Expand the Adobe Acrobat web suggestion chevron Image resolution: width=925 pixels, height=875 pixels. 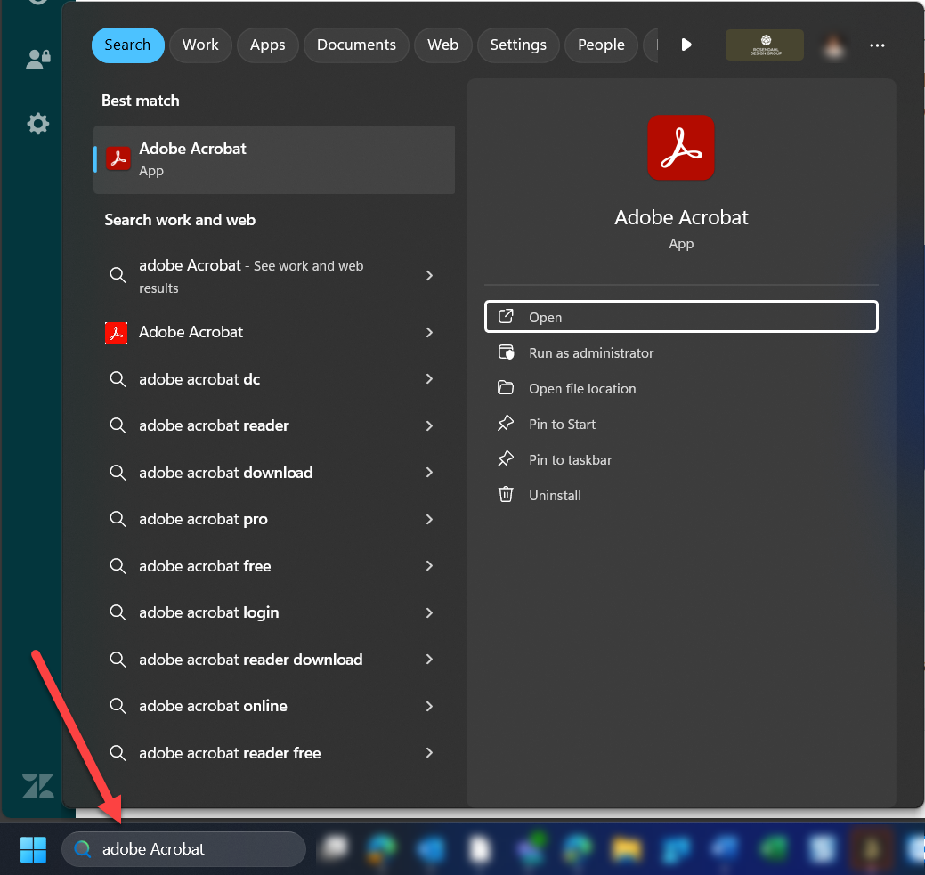coord(429,333)
